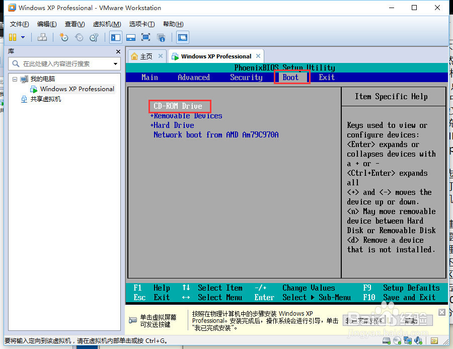The image size is (453, 349).
Task: Select Windows XP Professional in the library
Action: tap(77, 89)
